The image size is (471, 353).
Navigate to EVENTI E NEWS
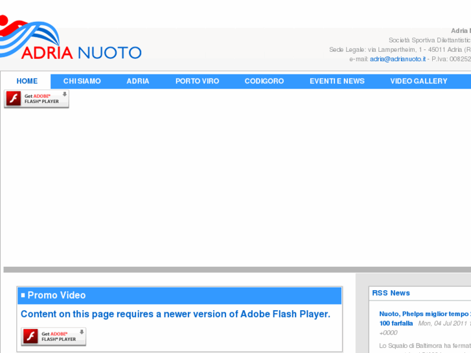click(x=337, y=81)
